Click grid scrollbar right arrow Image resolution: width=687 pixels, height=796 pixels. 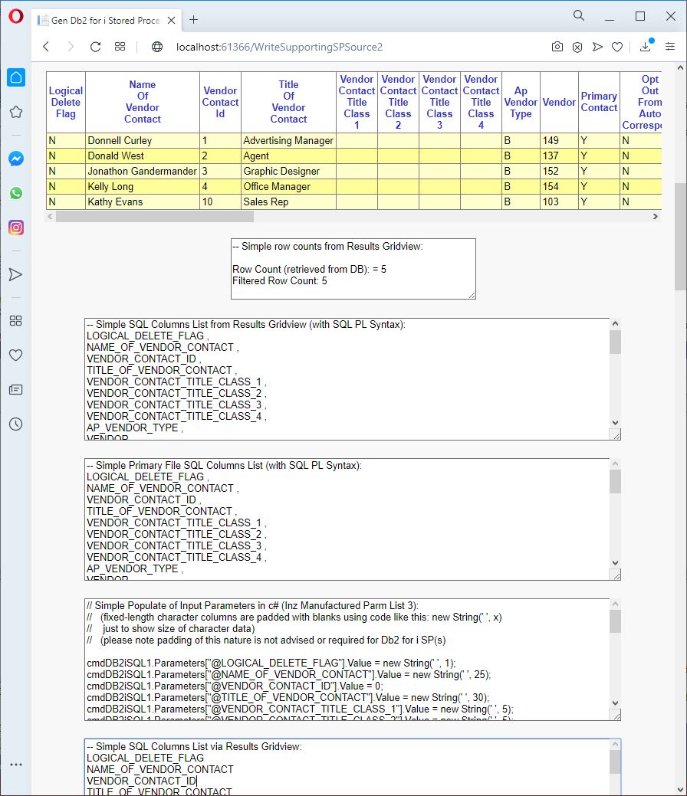656,217
